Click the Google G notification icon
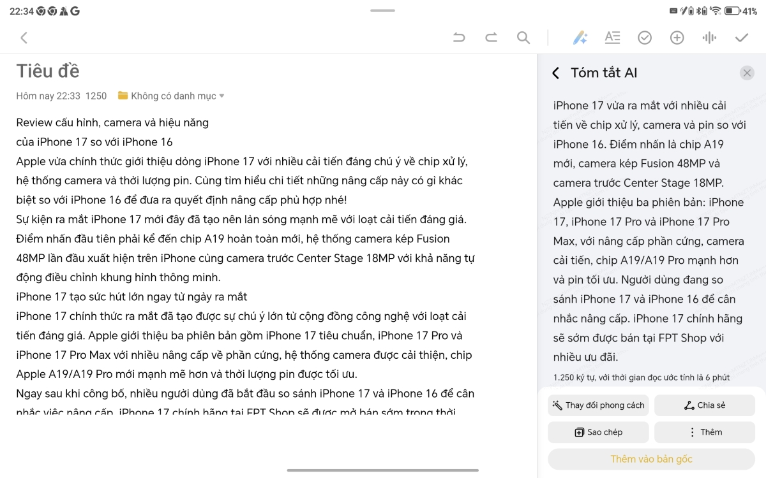766x478 pixels. (75, 11)
